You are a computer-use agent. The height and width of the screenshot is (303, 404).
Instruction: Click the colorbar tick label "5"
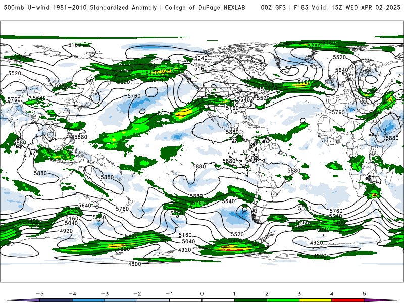364,294
